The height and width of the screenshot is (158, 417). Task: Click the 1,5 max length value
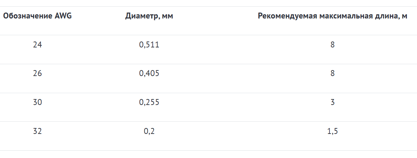click(x=332, y=131)
